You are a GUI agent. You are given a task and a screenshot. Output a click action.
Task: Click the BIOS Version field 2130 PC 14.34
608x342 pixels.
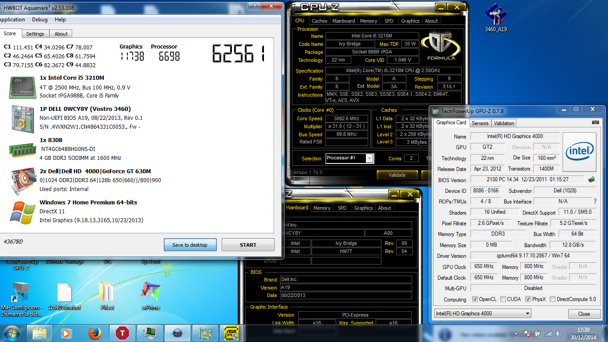pyautogui.click(x=527, y=179)
